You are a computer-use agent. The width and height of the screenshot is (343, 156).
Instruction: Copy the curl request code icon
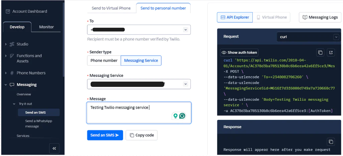320,53
